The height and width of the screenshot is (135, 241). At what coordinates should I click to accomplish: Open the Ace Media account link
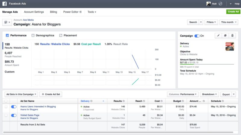point(28,20)
